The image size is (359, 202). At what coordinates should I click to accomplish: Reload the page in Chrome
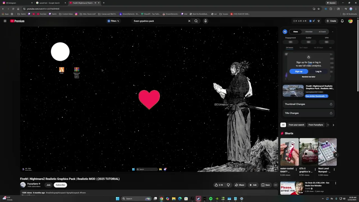tap(13, 9)
